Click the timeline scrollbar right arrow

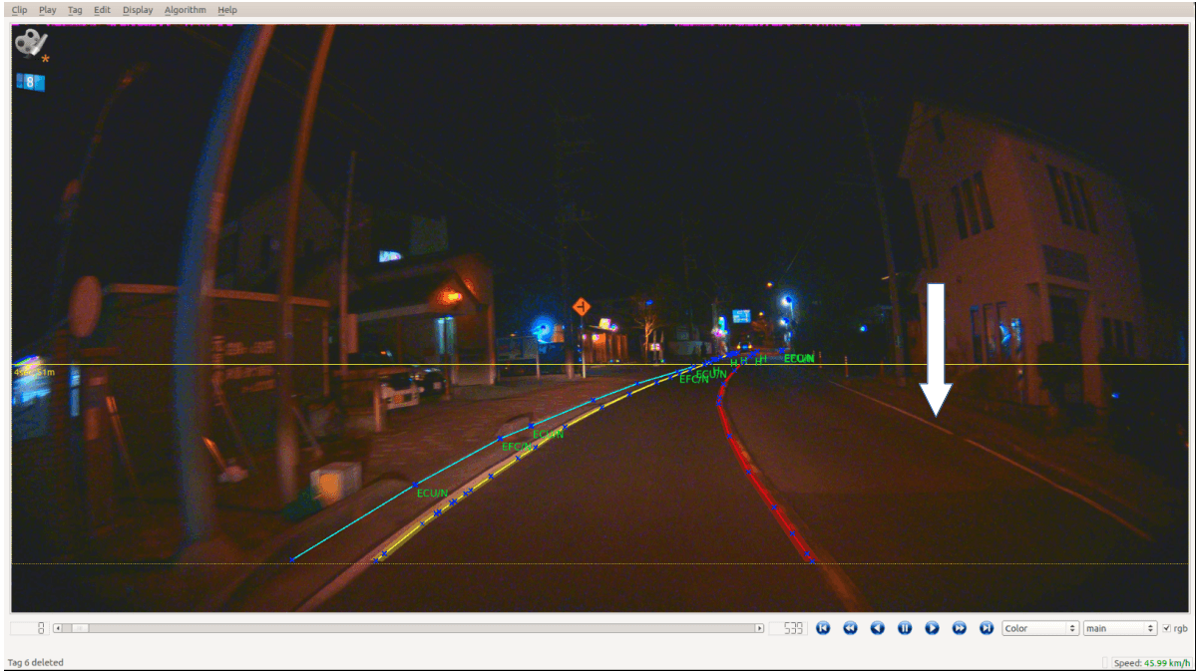click(759, 628)
